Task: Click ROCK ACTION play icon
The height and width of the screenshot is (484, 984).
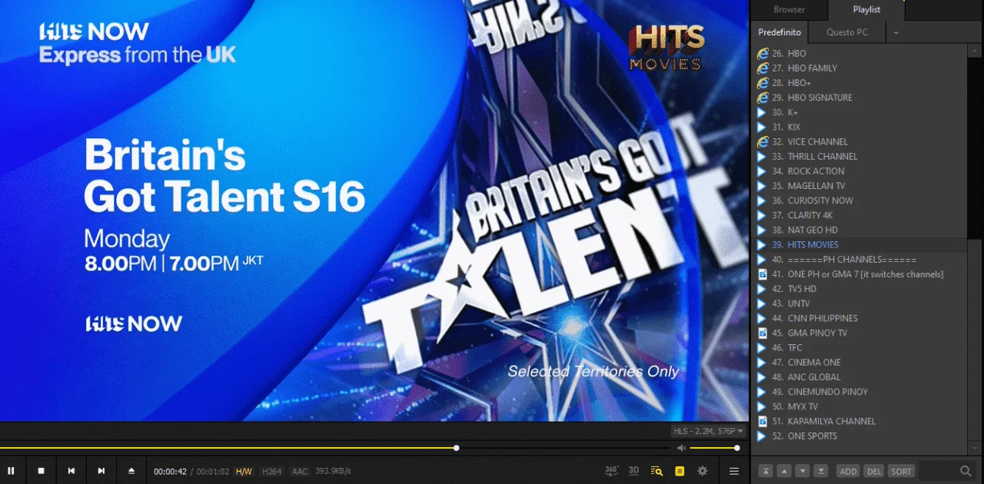Action: coord(762,171)
